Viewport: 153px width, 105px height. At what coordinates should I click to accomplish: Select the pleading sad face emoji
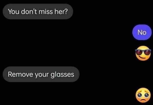point(143,95)
